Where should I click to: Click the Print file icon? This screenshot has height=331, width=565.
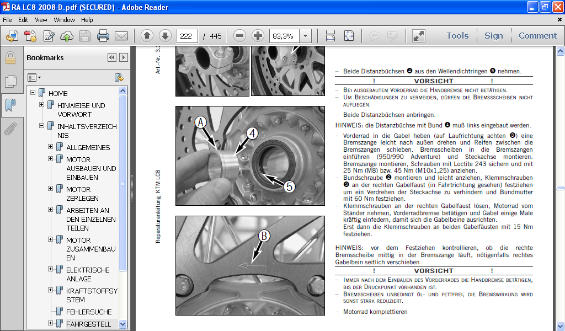(103, 36)
